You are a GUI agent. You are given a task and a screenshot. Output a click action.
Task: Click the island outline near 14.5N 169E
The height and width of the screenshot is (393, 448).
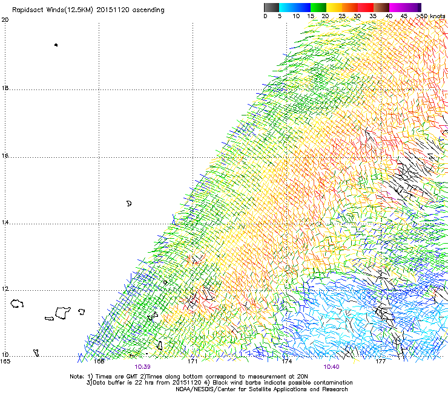pyautogui.click(x=129, y=204)
